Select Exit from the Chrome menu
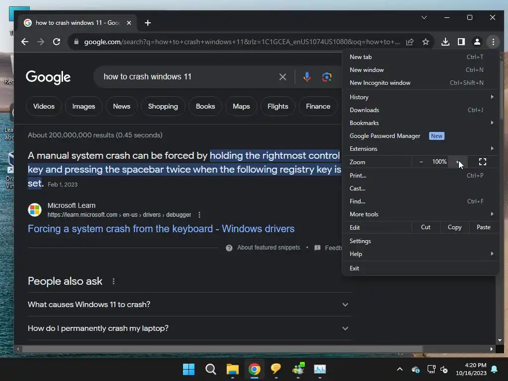Viewport: 508px width, 381px height. point(421,268)
